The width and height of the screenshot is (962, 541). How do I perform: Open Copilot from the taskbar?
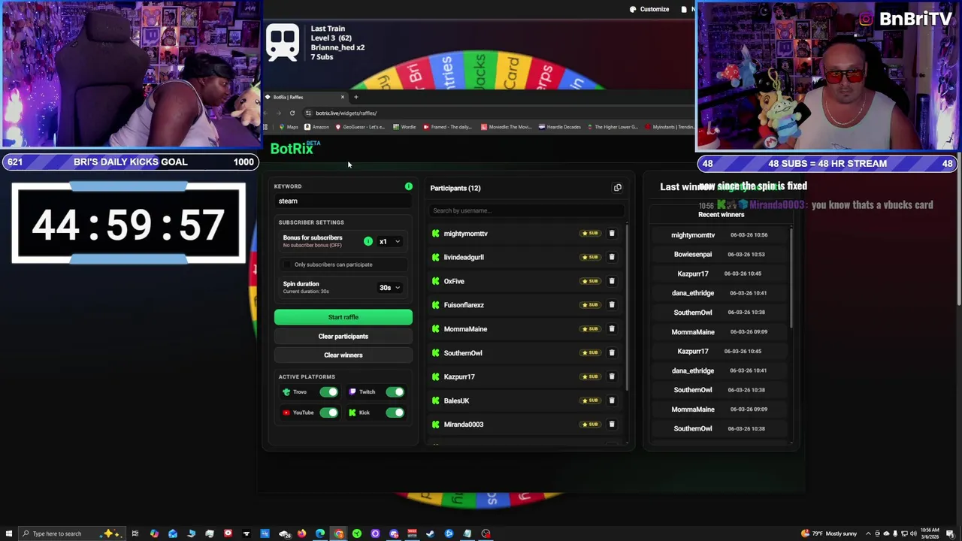[x=154, y=533]
